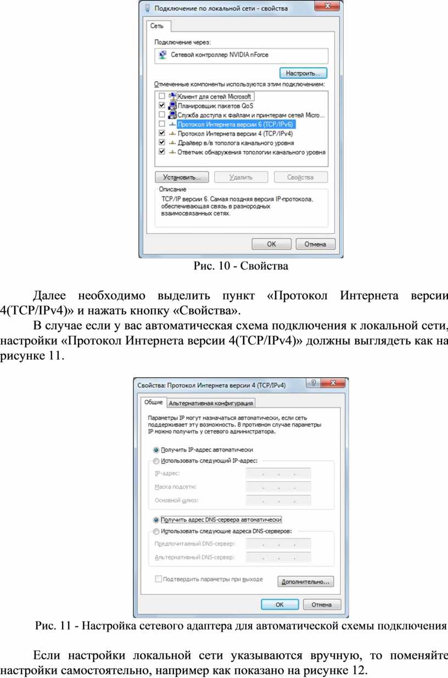Click the icon of "Служба доступа к файлам и принтерам"
The image size is (448, 678).
(172, 115)
